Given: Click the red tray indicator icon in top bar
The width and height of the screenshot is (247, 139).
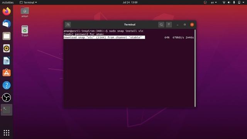Looking at the screenshot, I should (205, 2).
